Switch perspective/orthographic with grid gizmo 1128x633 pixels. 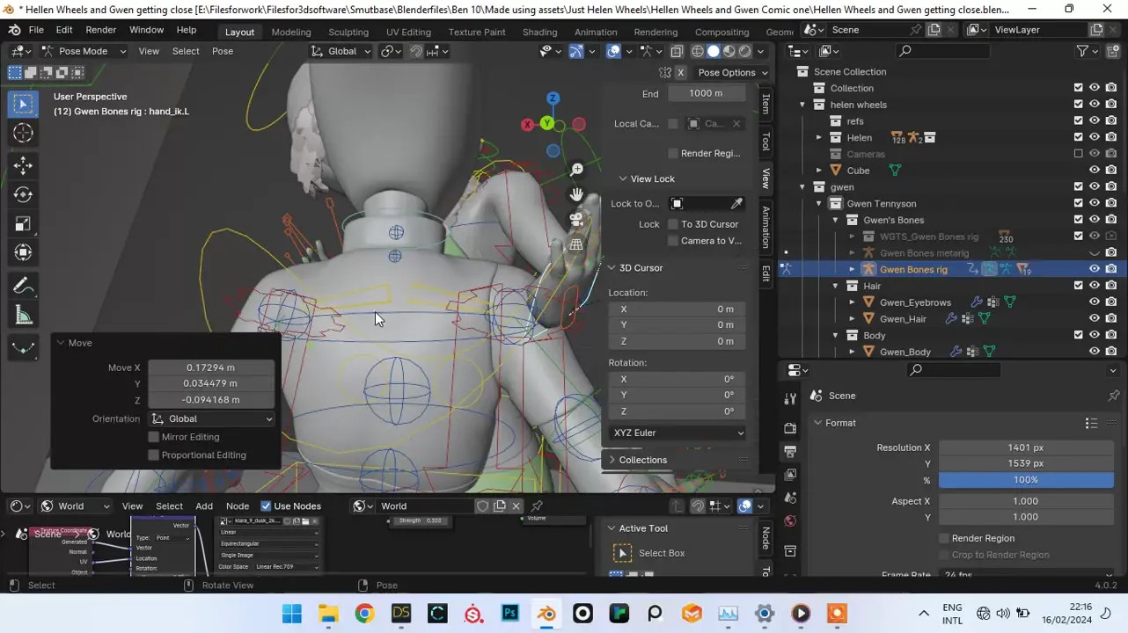point(576,245)
